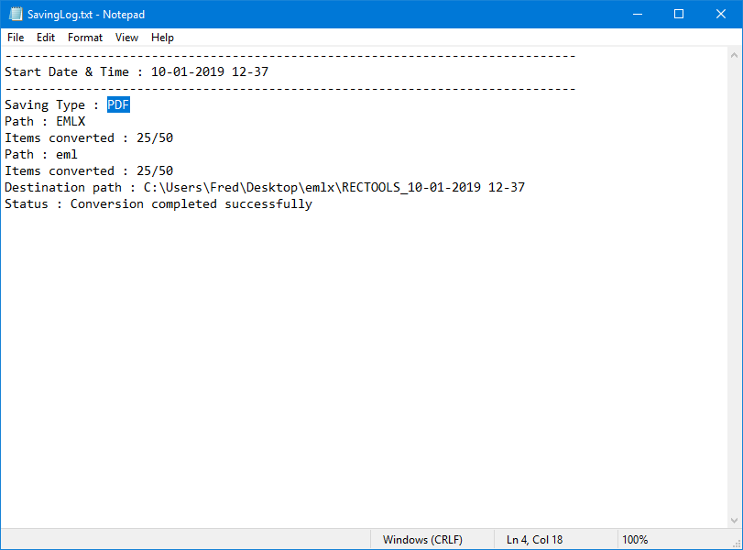Click 'Windows (CRLF)' in the status bar
The image size is (743, 550).
422,540
